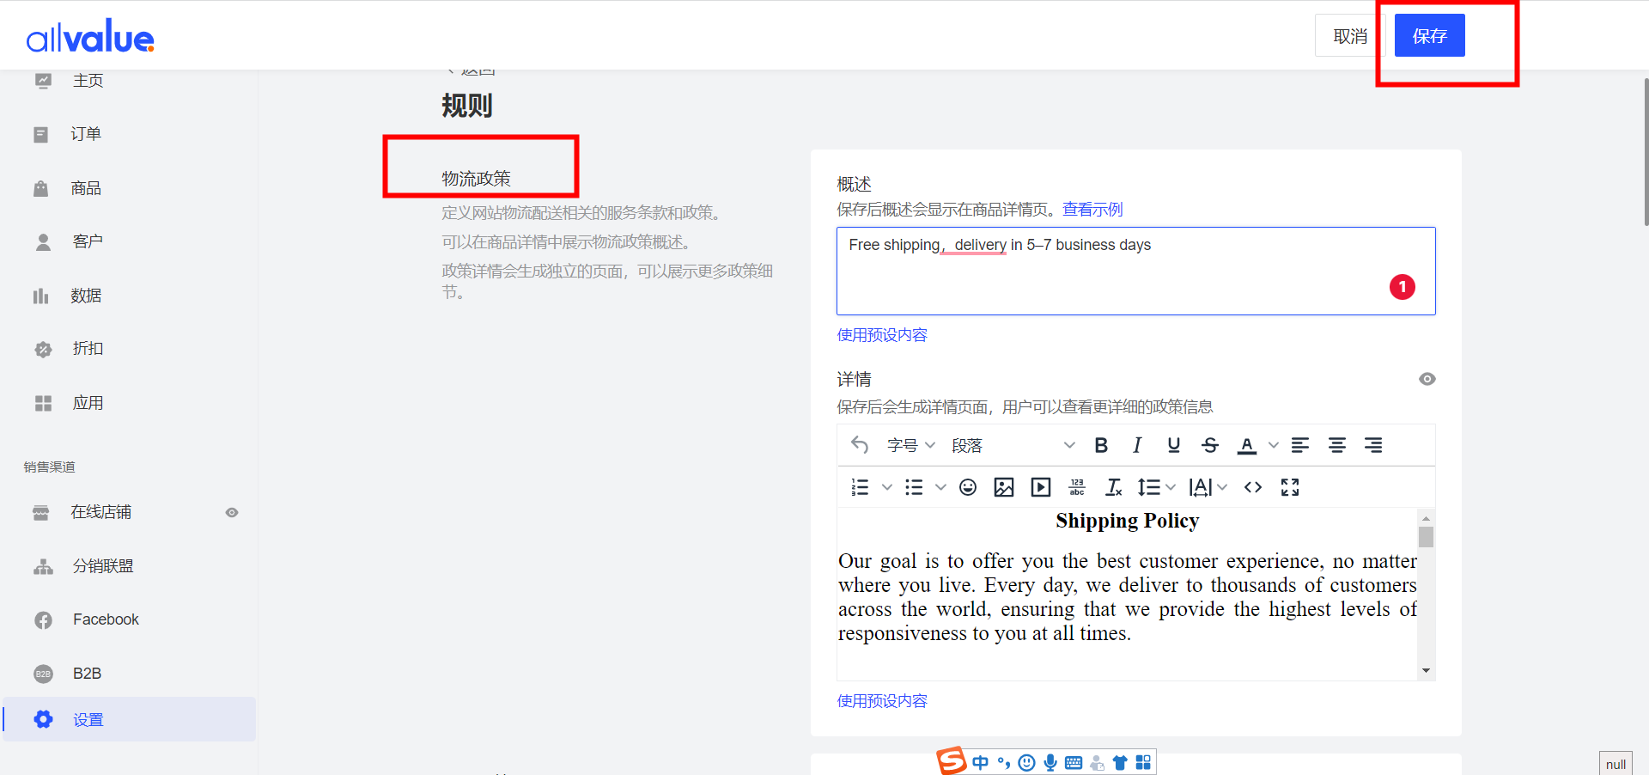Switch editor to fullscreen mode
The width and height of the screenshot is (1649, 775).
click(1290, 488)
